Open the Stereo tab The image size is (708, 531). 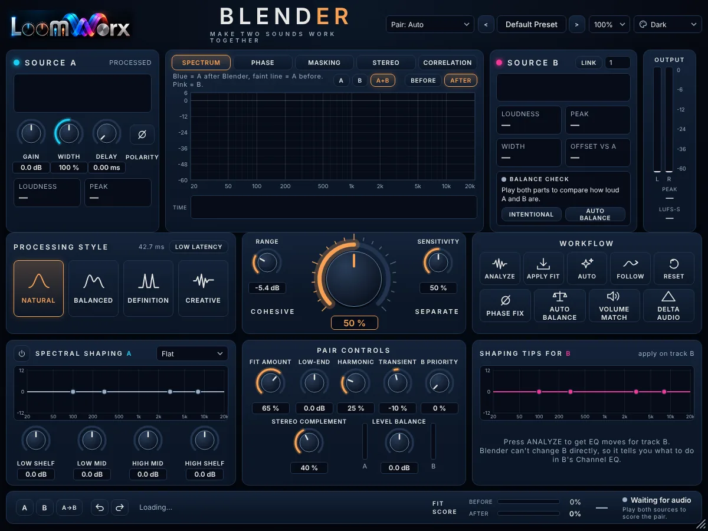click(386, 63)
